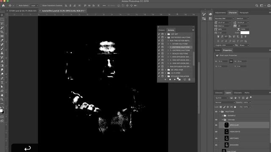Select the Lasso tool

(x=2, y=24)
